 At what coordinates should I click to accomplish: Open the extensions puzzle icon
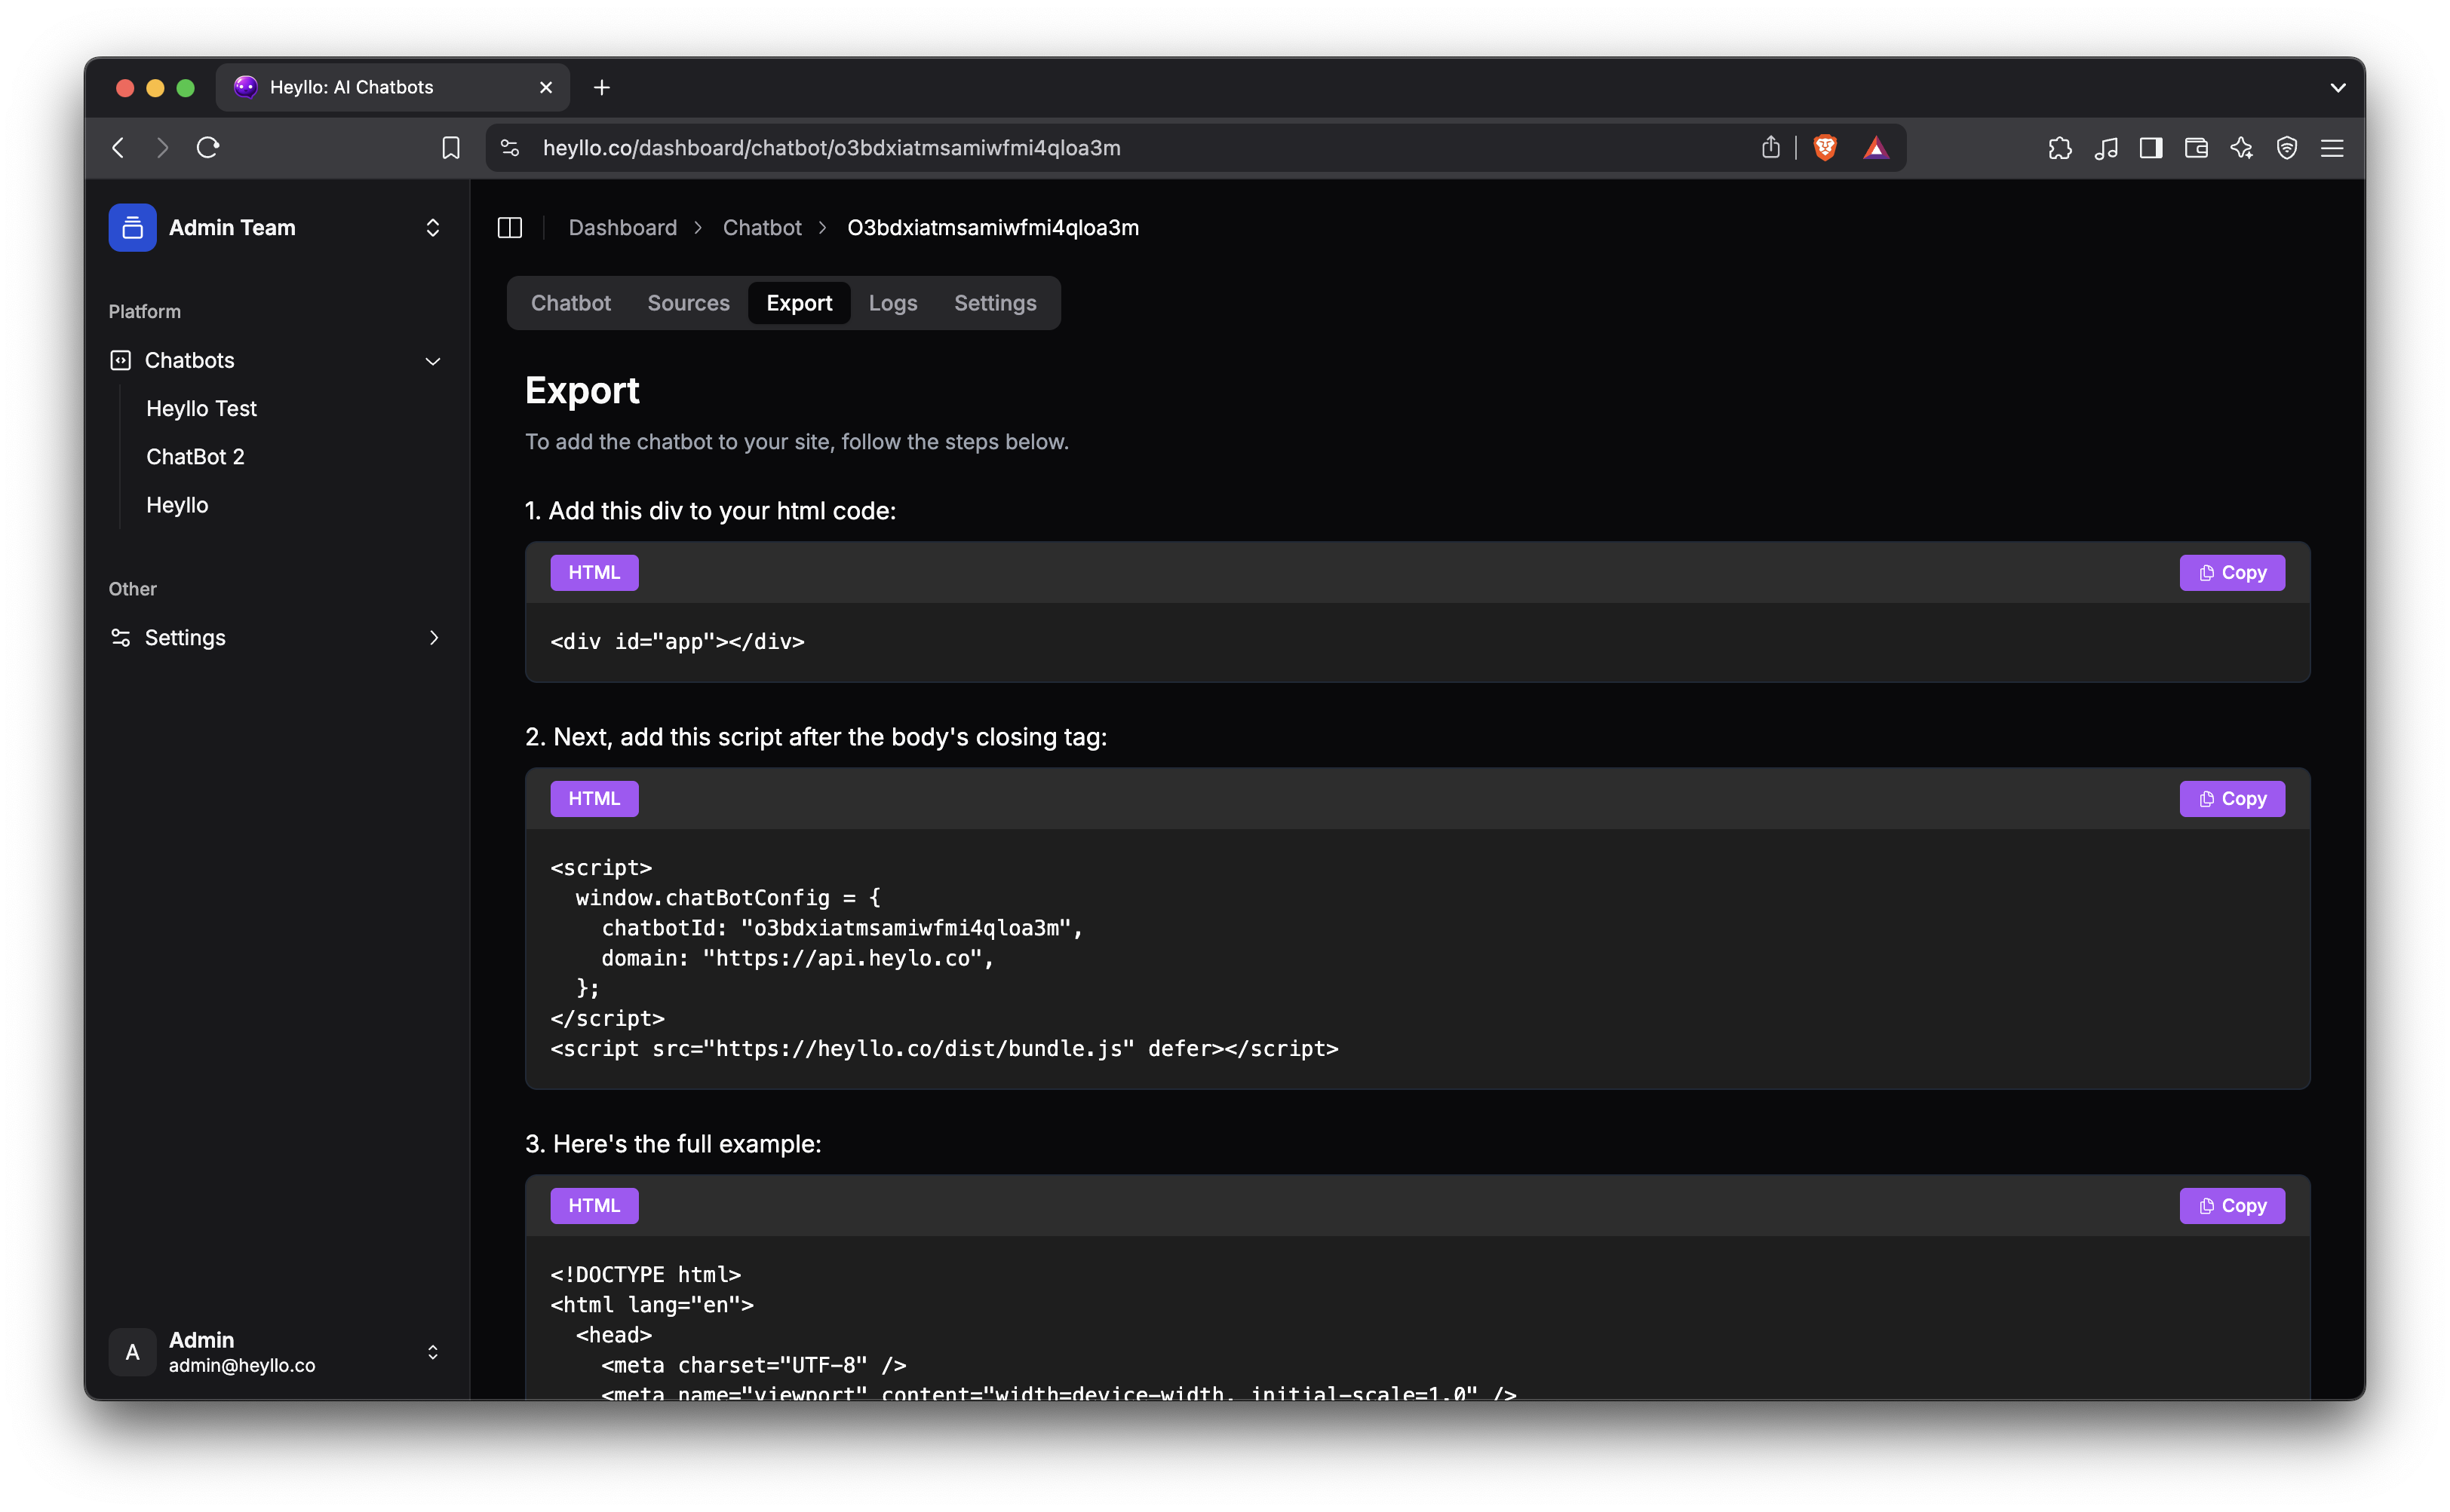coord(2060,148)
